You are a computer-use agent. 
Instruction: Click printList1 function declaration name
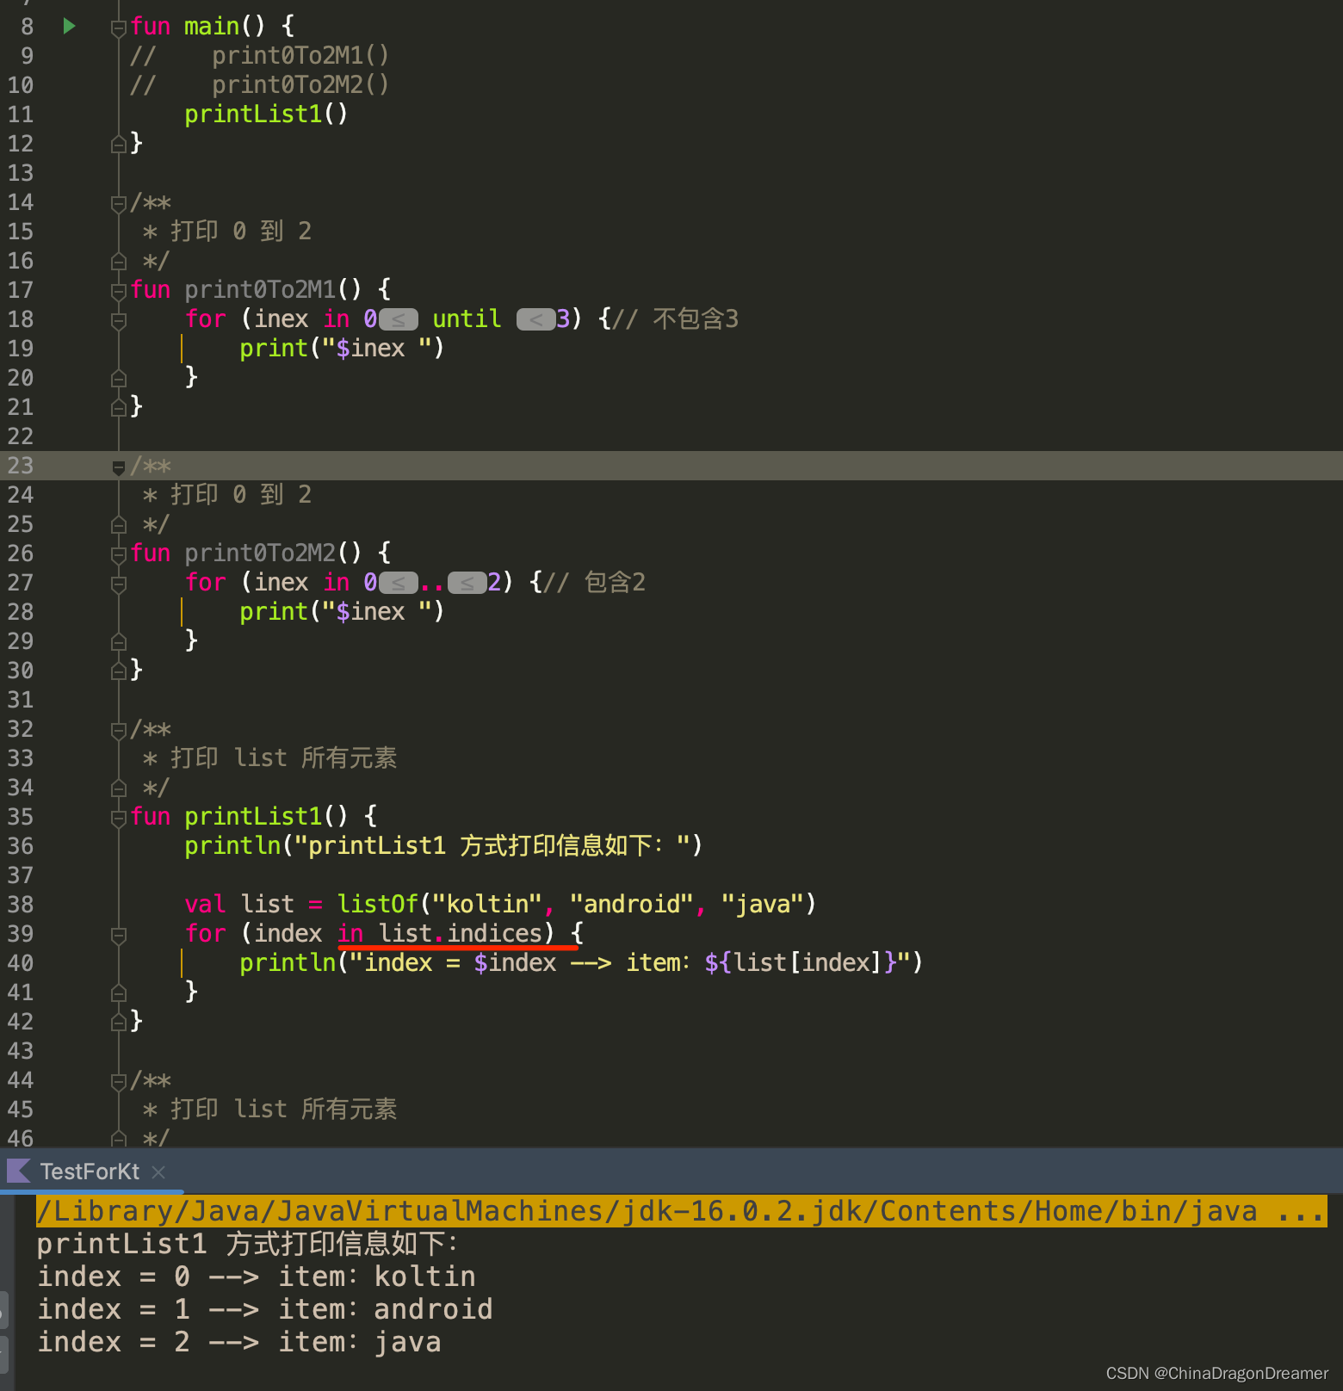[x=253, y=816]
